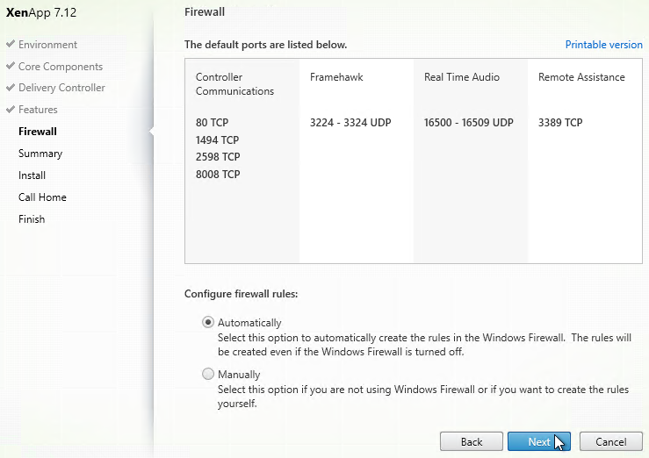
Task: Select the Manually firewall rules option
Action: tap(208, 374)
